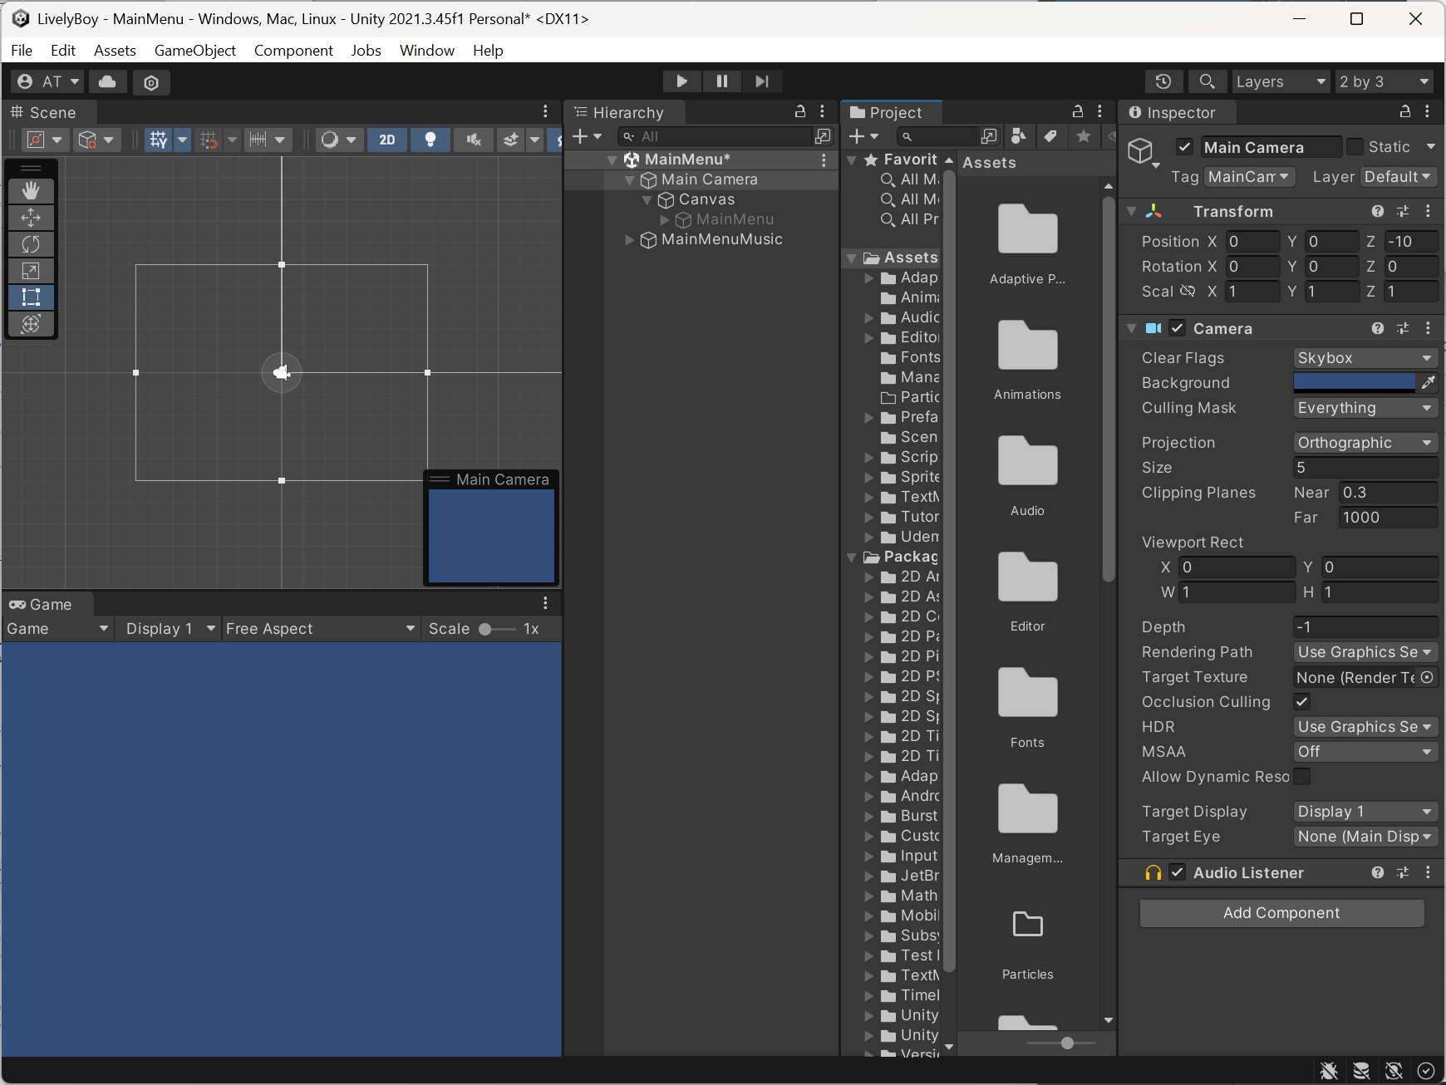
Task: Open the editor search window icon
Action: click(1207, 81)
